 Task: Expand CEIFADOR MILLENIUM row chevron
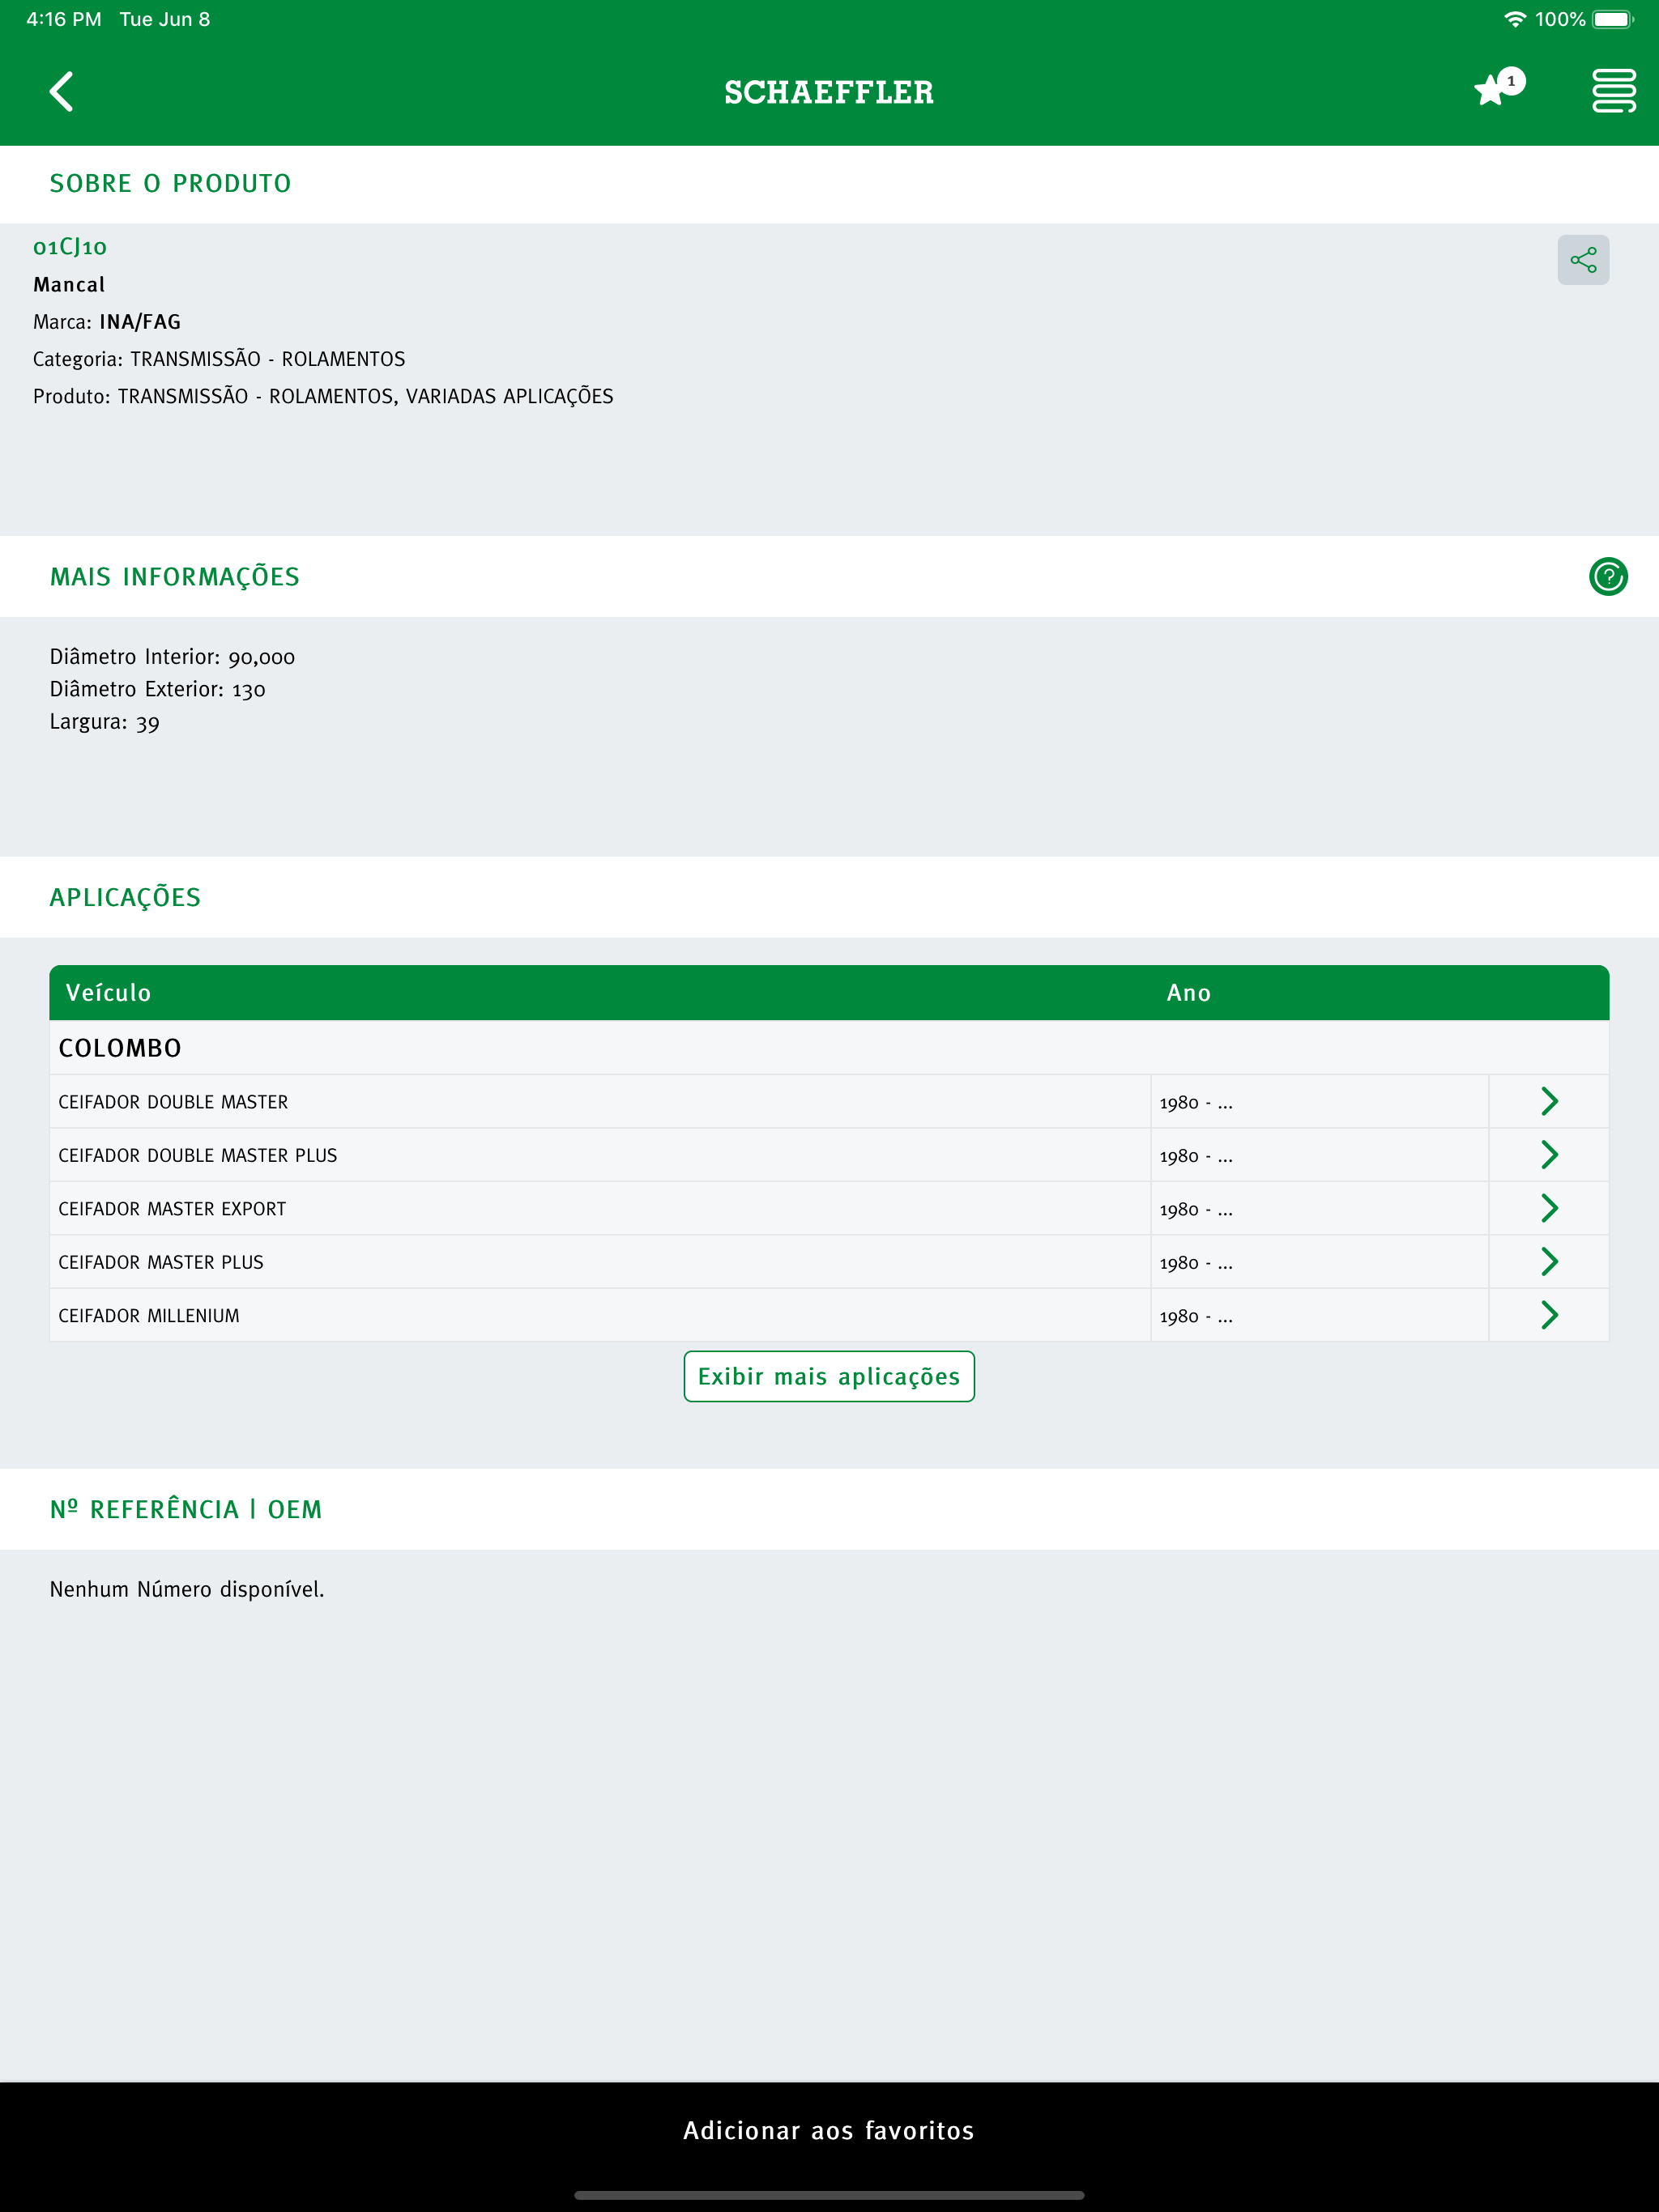(x=1549, y=1315)
